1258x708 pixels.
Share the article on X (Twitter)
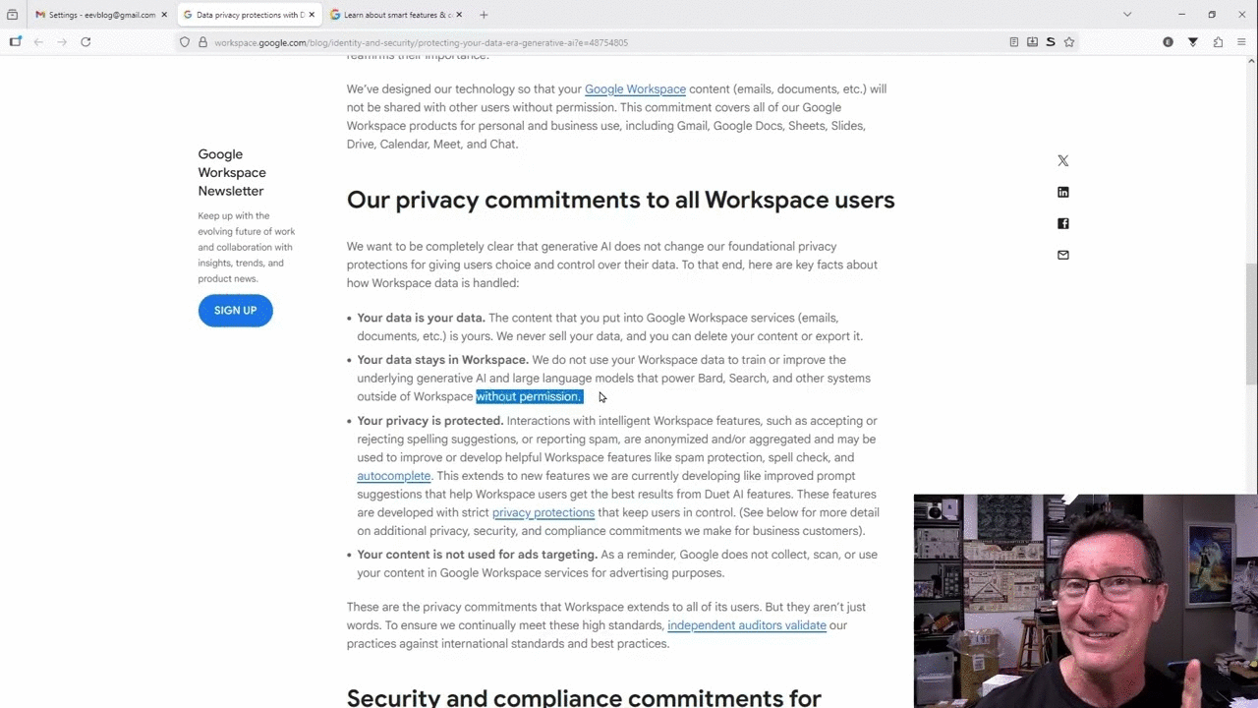point(1062,160)
